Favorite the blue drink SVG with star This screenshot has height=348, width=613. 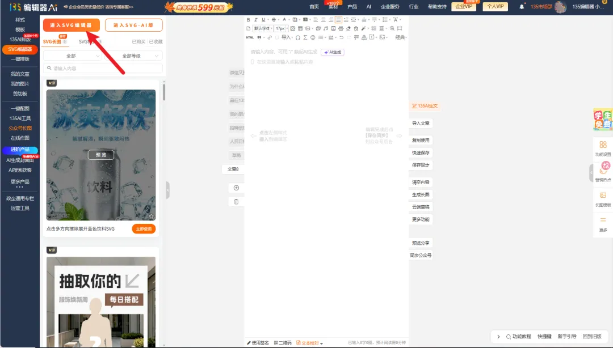(x=152, y=217)
